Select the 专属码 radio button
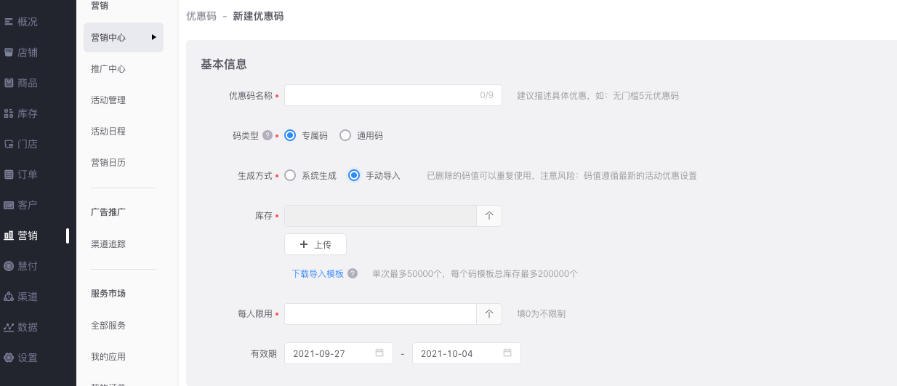Image resolution: width=897 pixels, height=386 pixels. 290,135
